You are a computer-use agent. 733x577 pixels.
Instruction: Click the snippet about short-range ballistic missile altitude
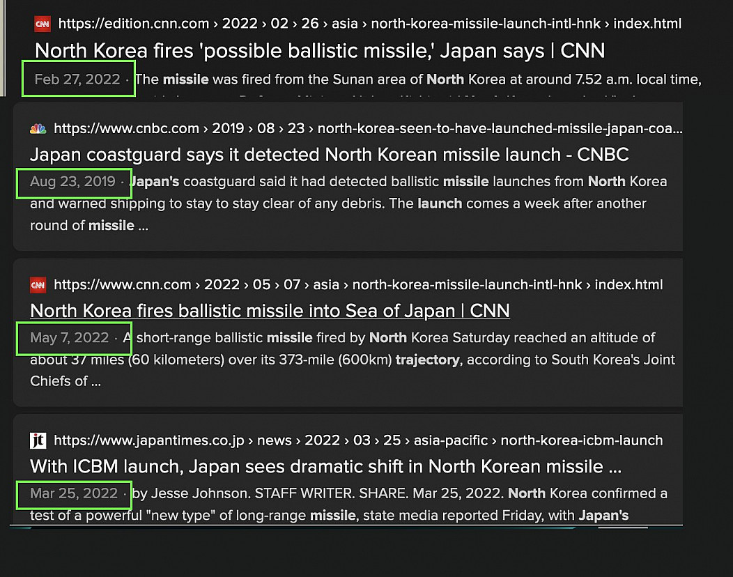pos(353,359)
